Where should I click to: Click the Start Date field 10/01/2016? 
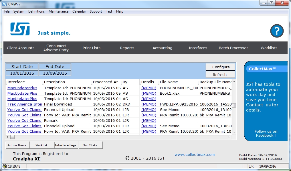coord(22,73)
